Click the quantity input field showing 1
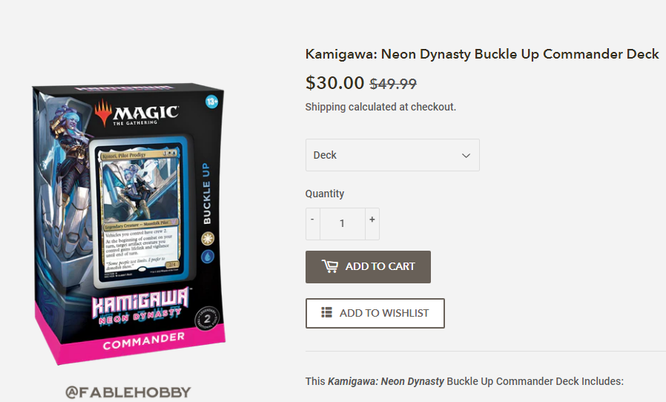 [x=343, y=224]
